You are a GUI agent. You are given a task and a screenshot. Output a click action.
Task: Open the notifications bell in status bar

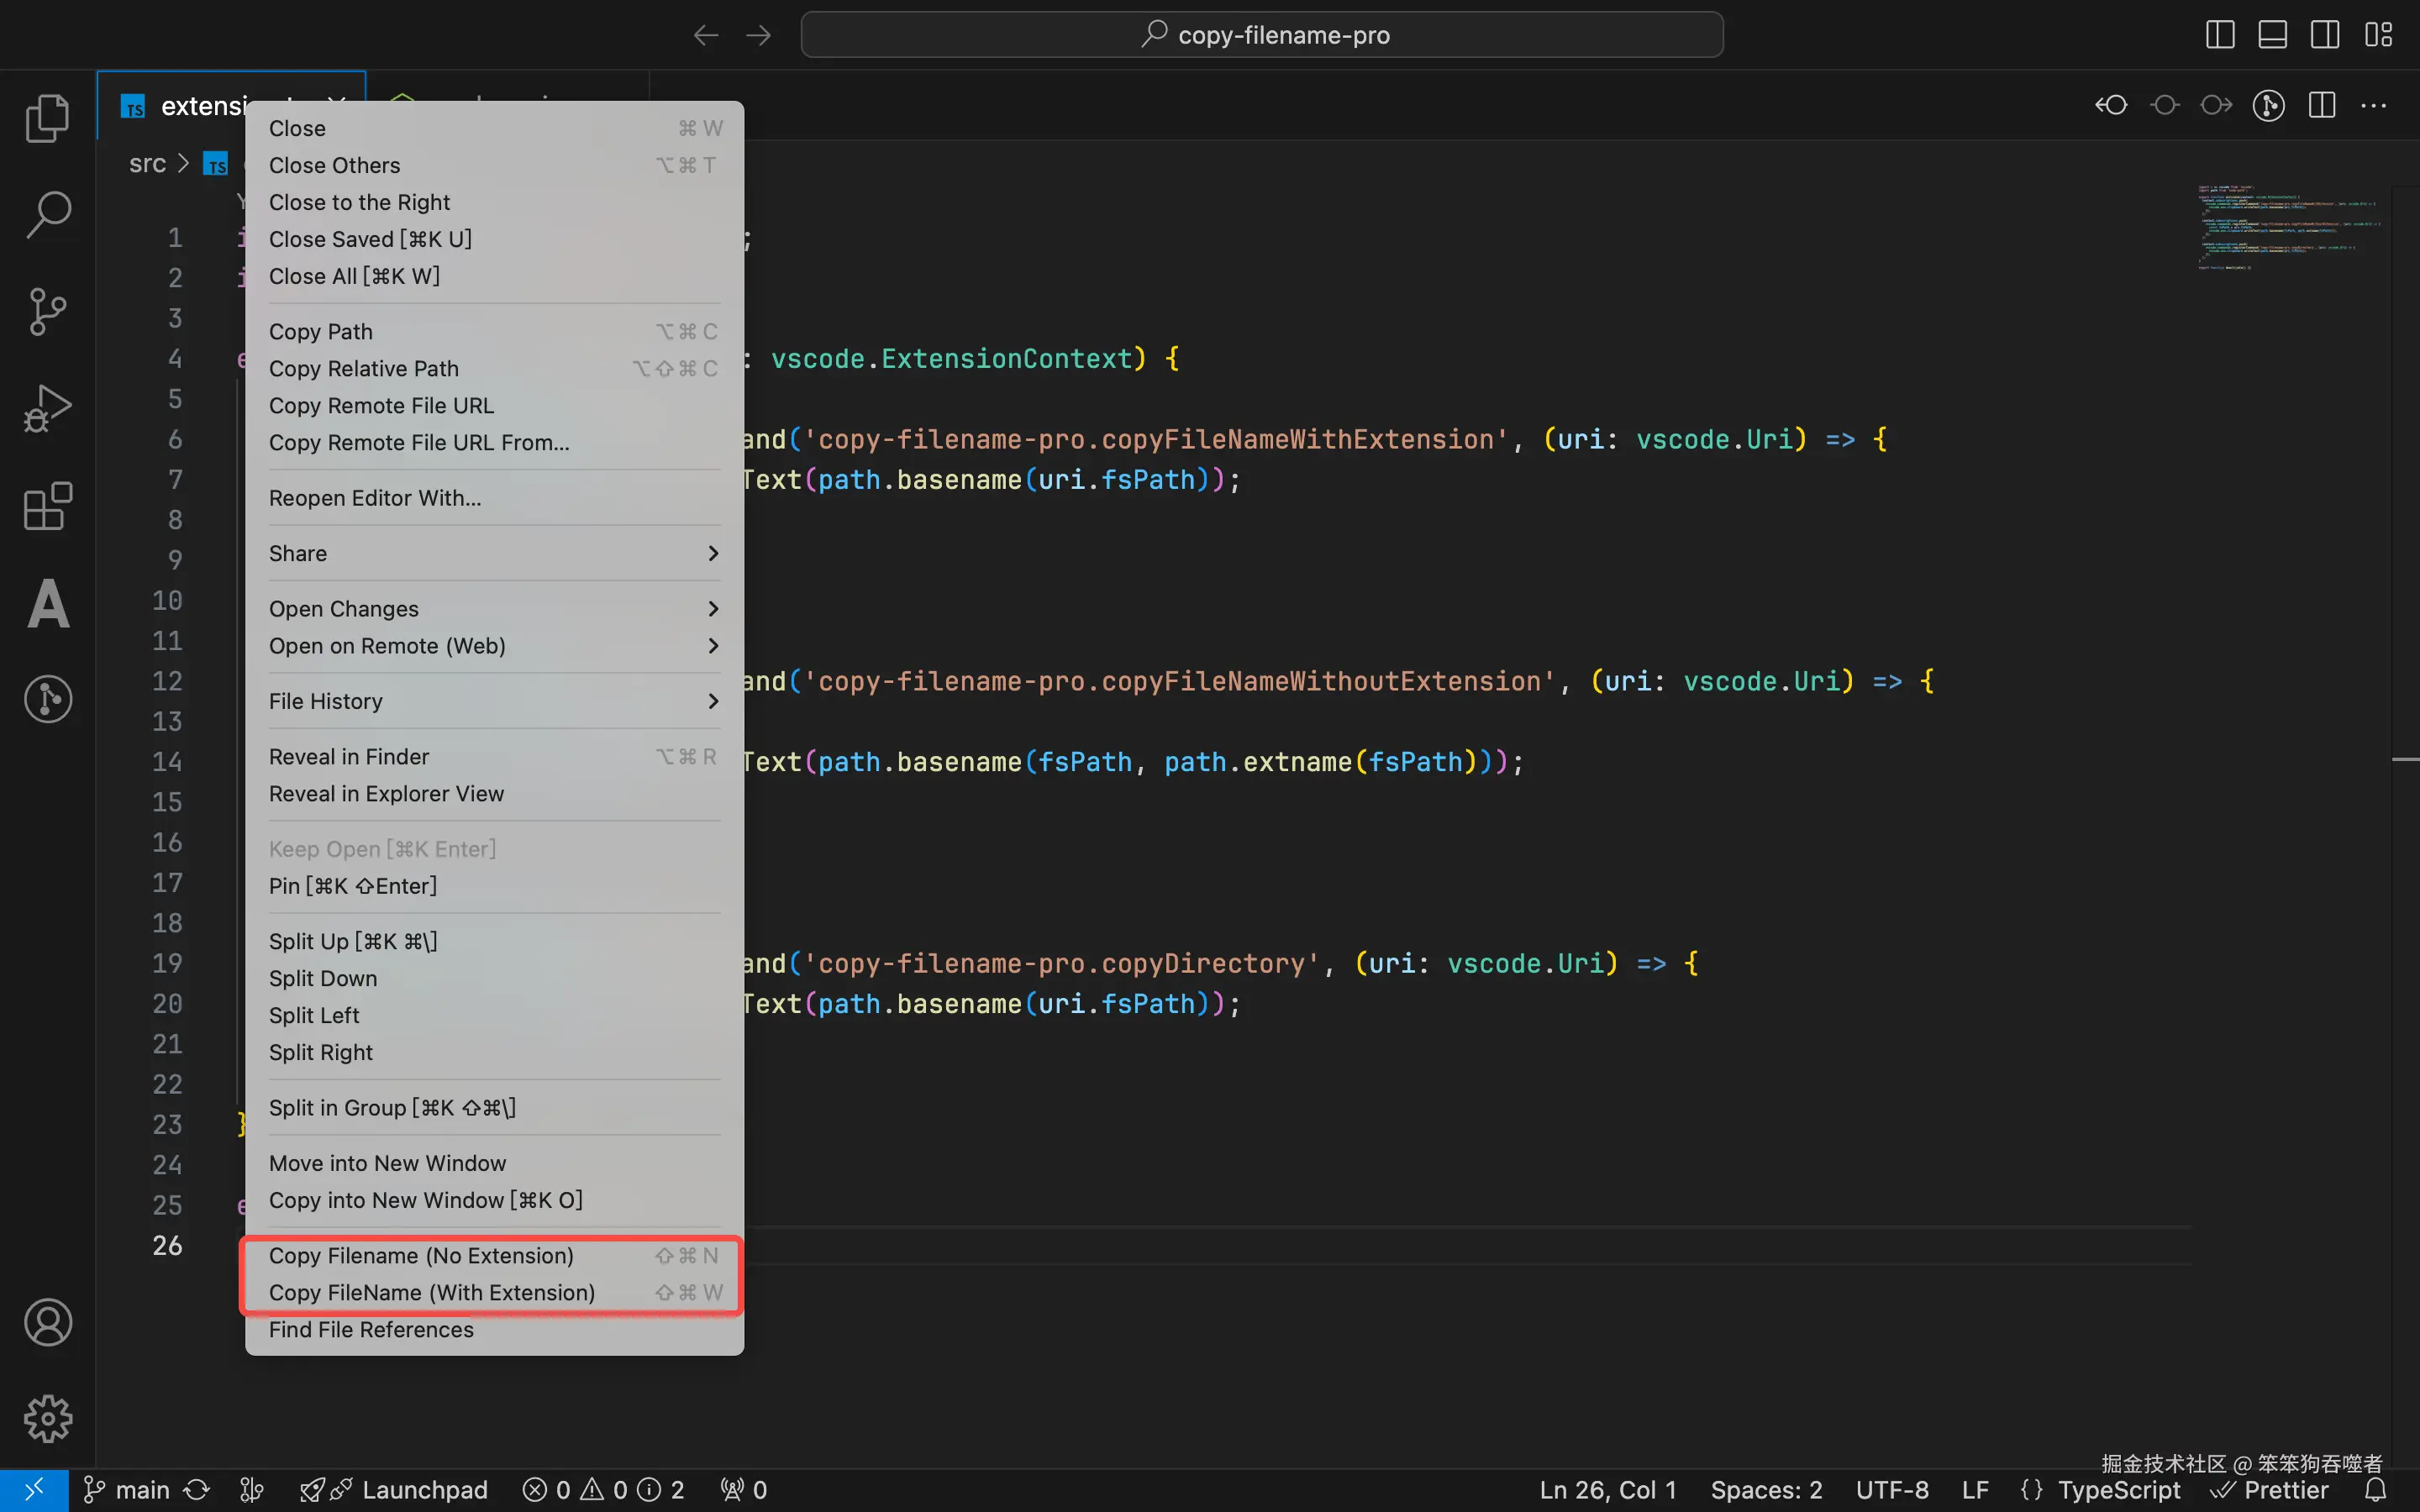pos(2376,1490)
